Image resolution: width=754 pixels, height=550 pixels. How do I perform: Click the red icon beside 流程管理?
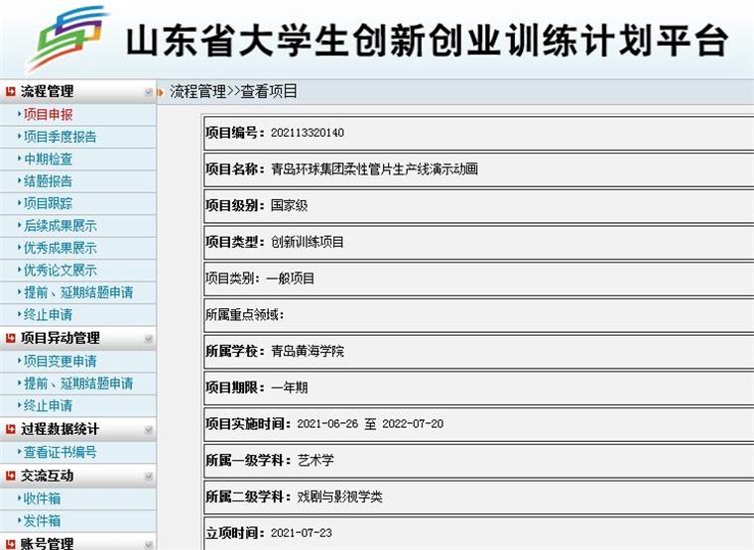click(11, 91)
